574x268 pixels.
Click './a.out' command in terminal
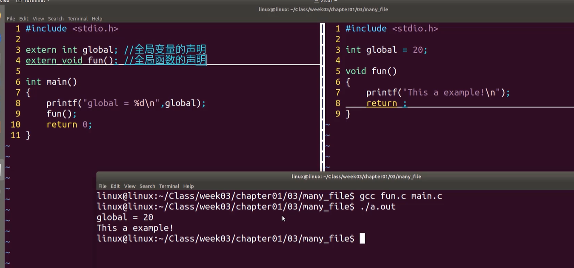pos(378,207)
